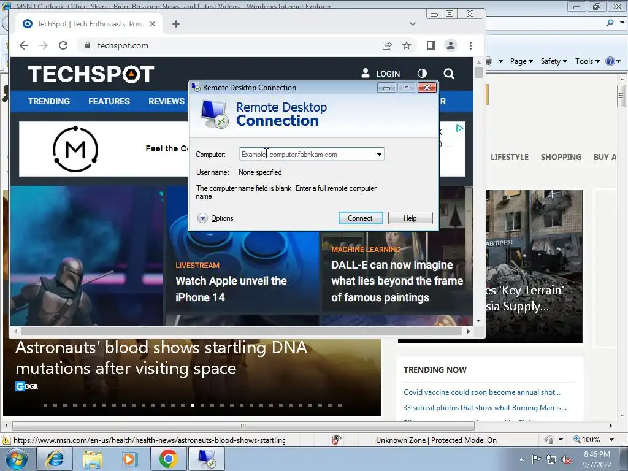This screenshot has width=628, height=471.
Task: Open the Safety menu in Internet Explorer
Action: coord(554,61)
